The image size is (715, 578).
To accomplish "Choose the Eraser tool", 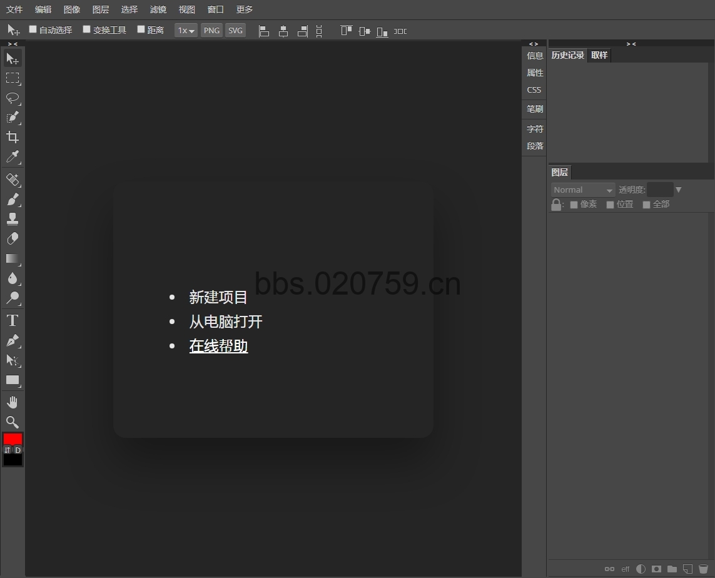I will (13, 239).
